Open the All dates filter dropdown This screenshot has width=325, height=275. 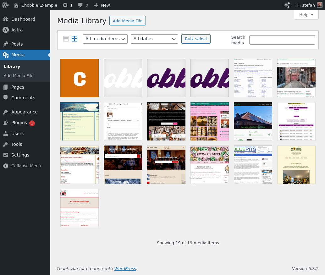(x=154, y=39)
